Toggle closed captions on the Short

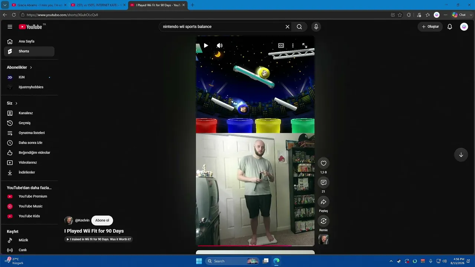[281, 46]
